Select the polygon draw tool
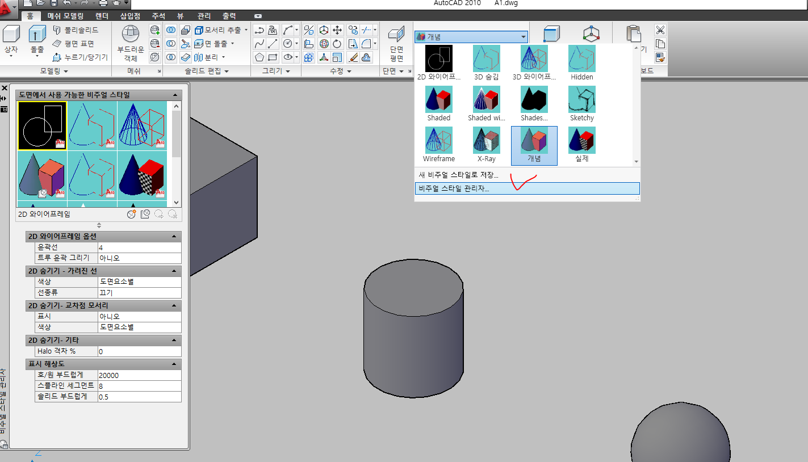Viewport: 808px width, 462px height. tap(259, 57)
